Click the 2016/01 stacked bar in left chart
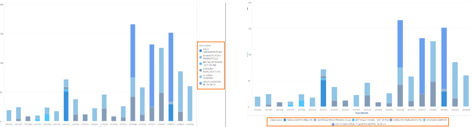Screen dimensions: 472x127 [161, 84]
